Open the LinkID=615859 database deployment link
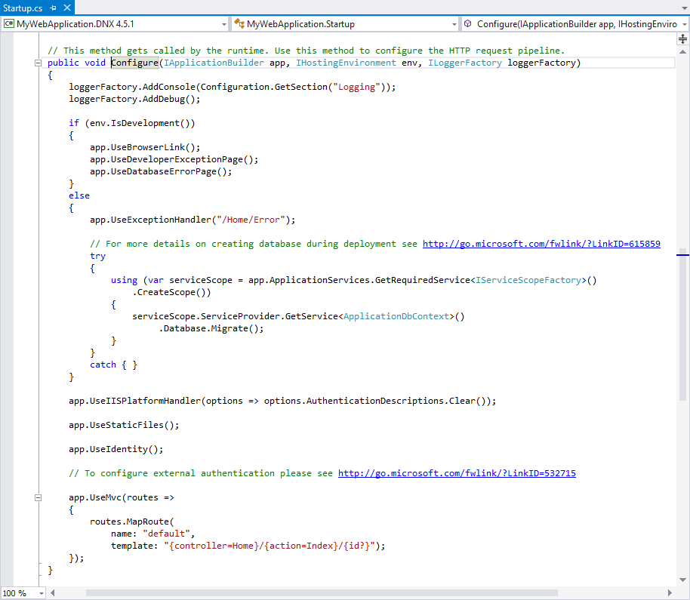 coord(541,244)
